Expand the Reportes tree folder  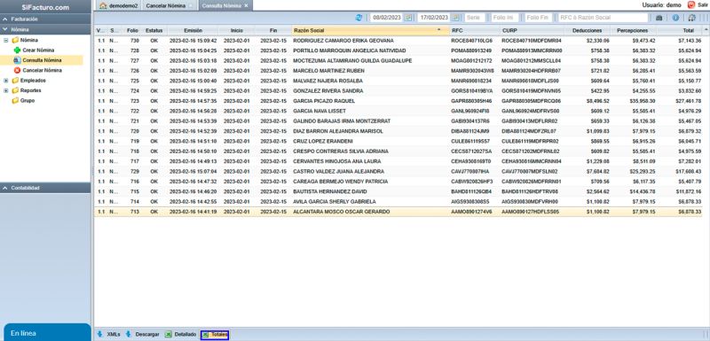coord(6,90)
